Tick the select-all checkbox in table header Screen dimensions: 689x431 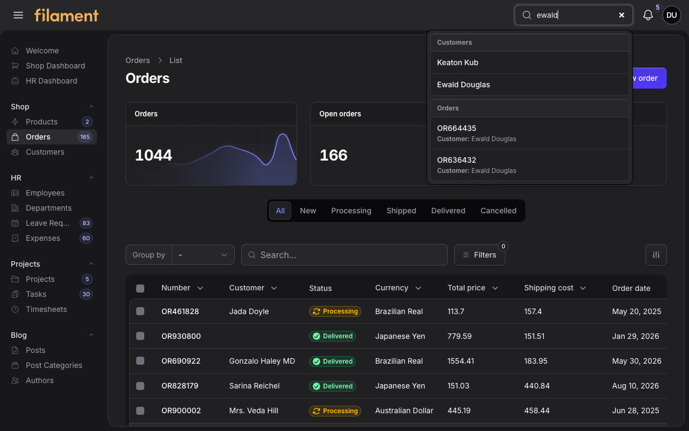pyautogui.click(x=140, y=288)
